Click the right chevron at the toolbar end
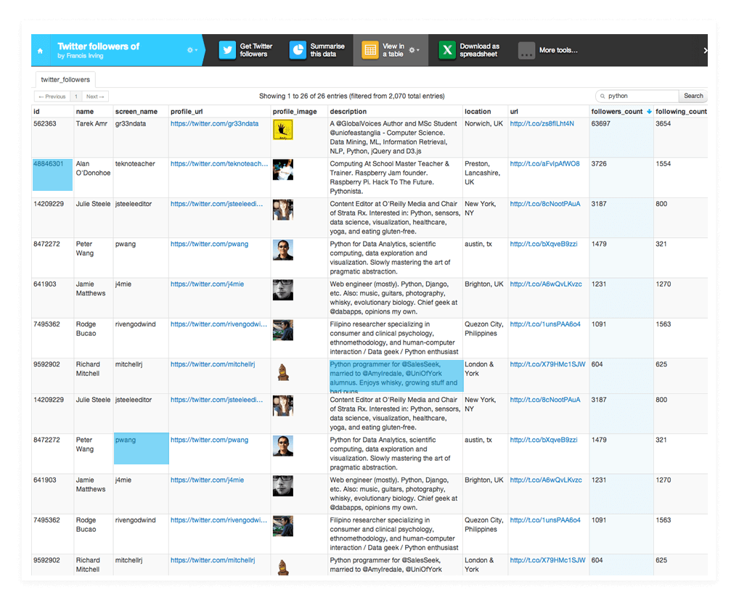The width and height of the screenshot is (731, 603). (706, 50)
